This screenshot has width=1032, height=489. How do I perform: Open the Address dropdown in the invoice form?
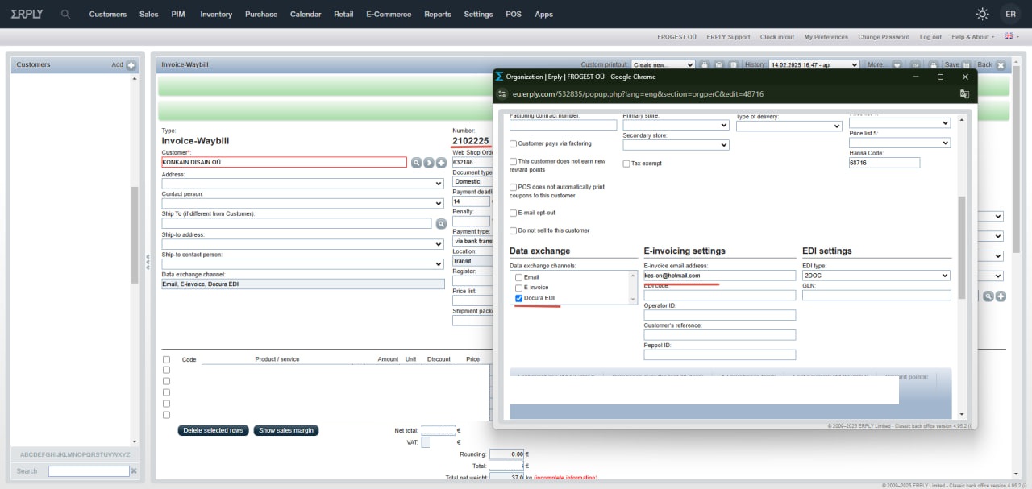[303, 184]
